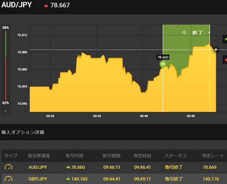Click the タイプ column header
The width and height of the screenshot is (227, 184).
pos(10,156)
